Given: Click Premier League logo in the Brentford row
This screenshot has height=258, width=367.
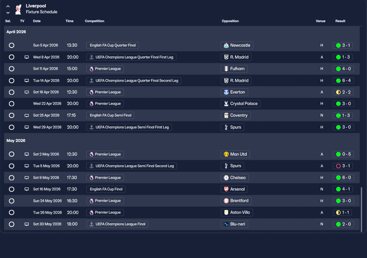Looking at the screenshot, I should point(91,201).
